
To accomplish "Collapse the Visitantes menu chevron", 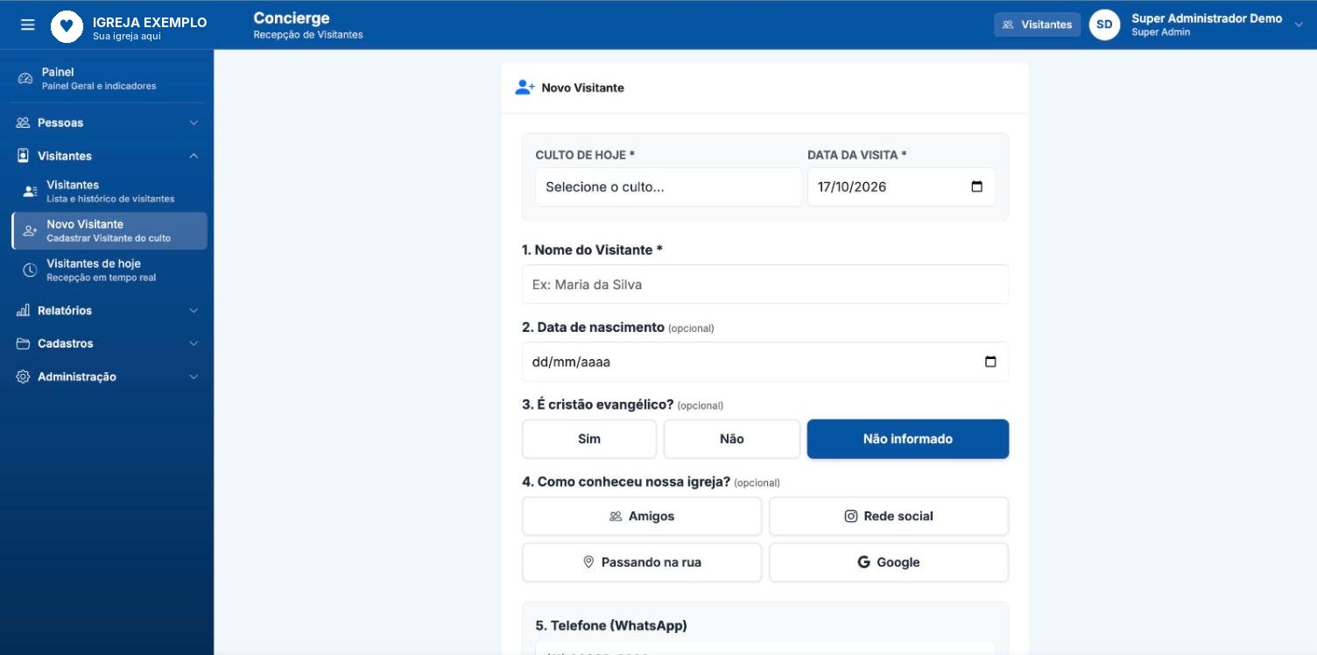I will (194, 156).
